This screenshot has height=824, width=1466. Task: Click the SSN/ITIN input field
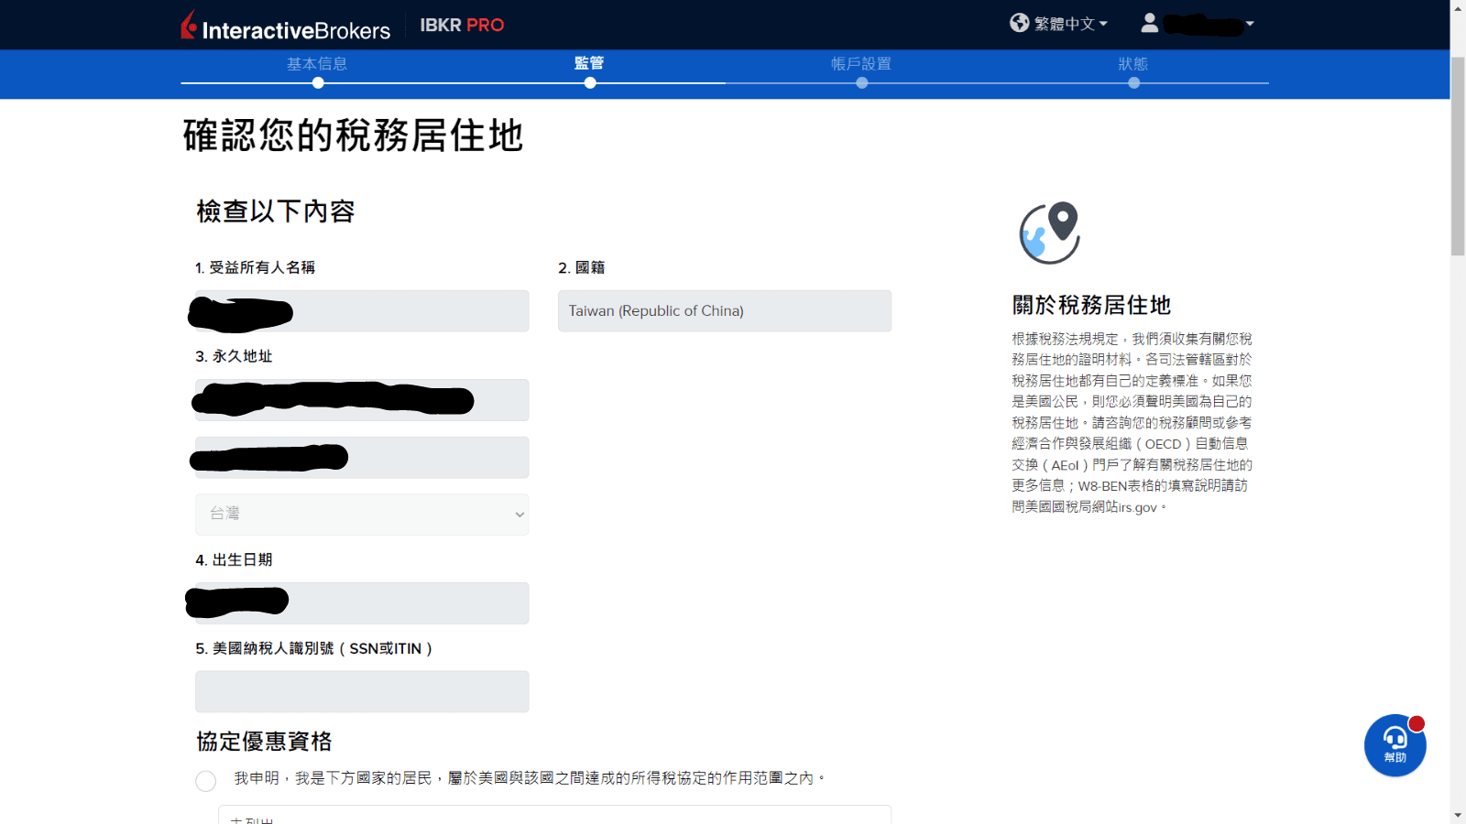click(x=361, y=691)
